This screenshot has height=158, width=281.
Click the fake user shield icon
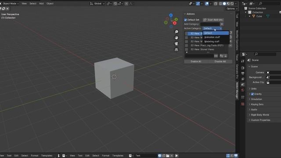(160, 156)
